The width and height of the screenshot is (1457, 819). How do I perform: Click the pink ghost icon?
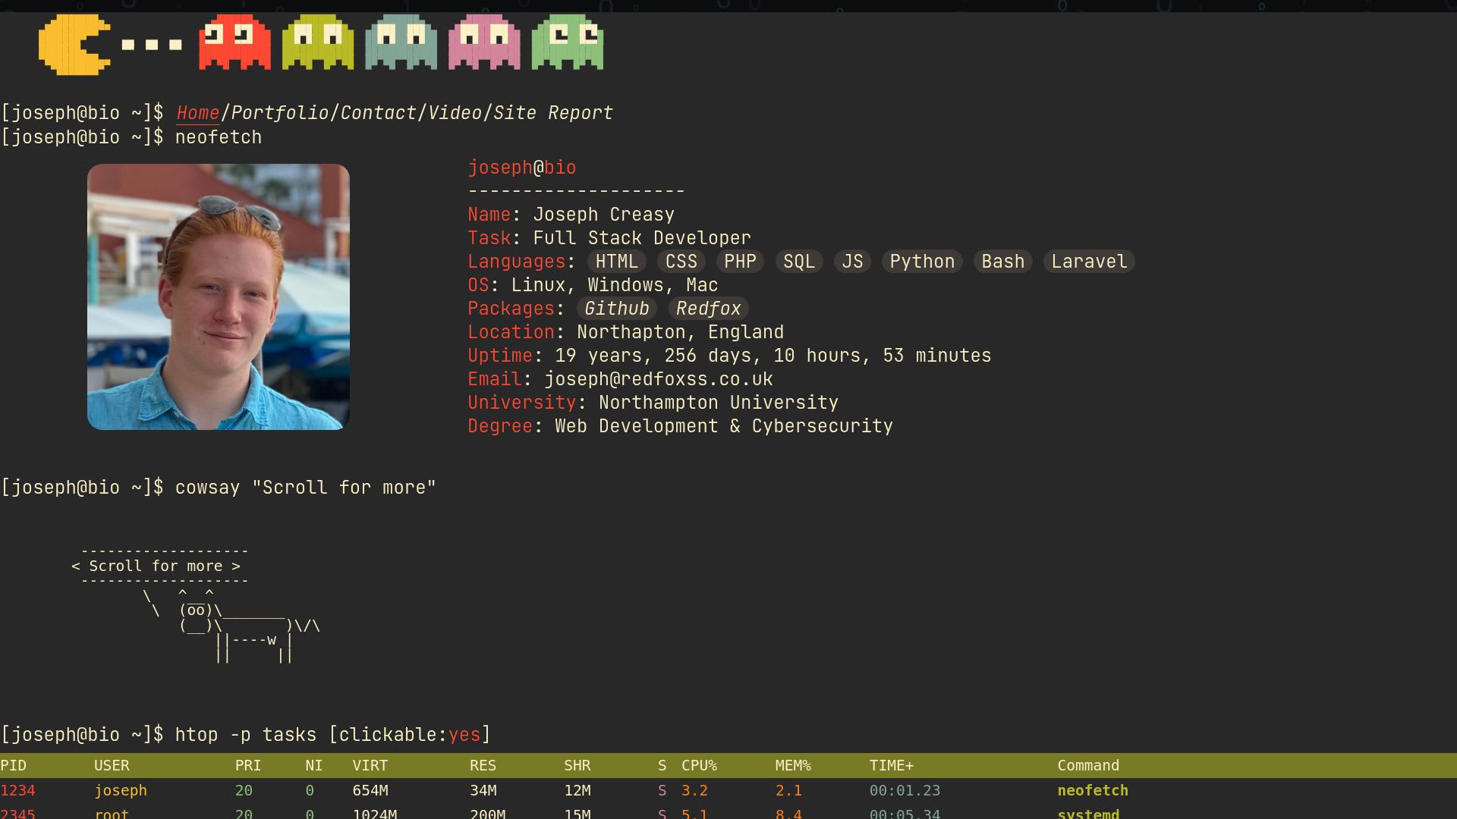click(484, 42)
